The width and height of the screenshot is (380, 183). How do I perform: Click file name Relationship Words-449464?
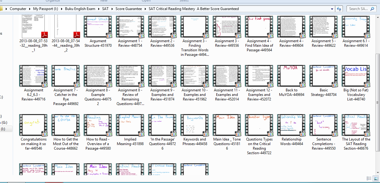click(x=291, y=142)
